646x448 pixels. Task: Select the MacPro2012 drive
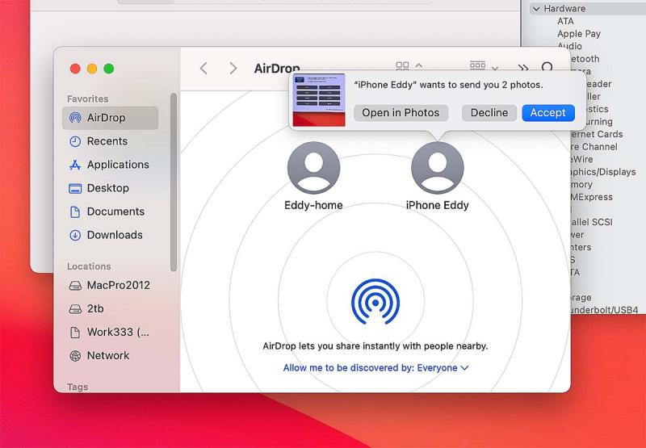click(110, 286)
